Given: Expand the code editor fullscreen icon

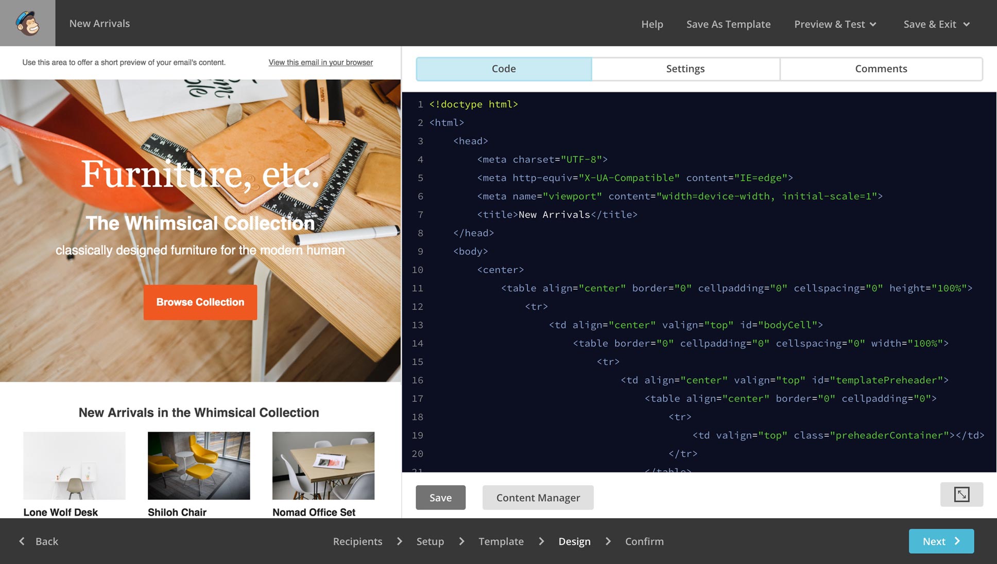Looking at the screenshot, I should click(x=961, y=495).
